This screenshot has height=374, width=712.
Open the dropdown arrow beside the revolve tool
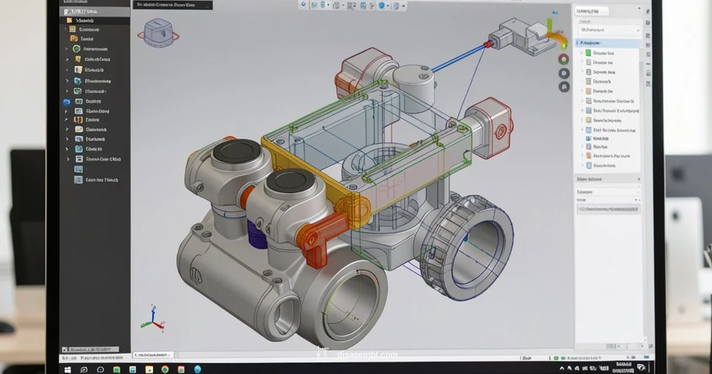[x=328, y=5]
